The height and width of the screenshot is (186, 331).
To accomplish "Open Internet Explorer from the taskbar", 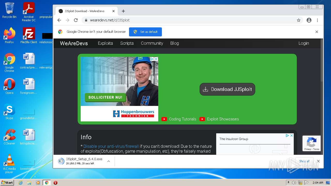I will pyautogui.click(x=21, y=183).
